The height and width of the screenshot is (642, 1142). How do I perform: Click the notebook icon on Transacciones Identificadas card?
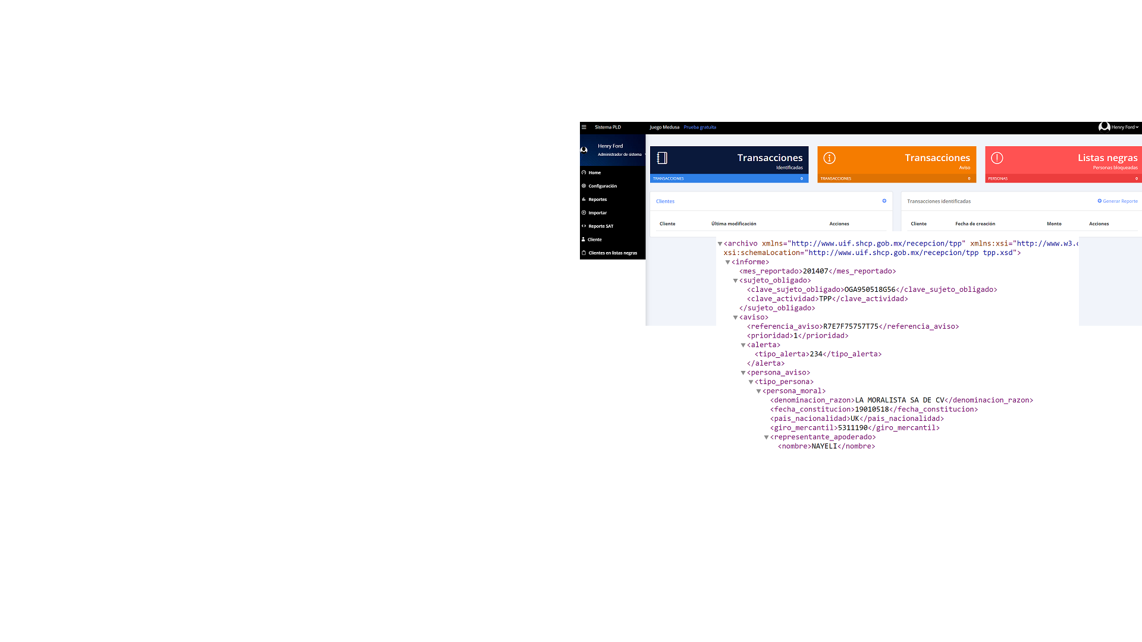point(662,158)
